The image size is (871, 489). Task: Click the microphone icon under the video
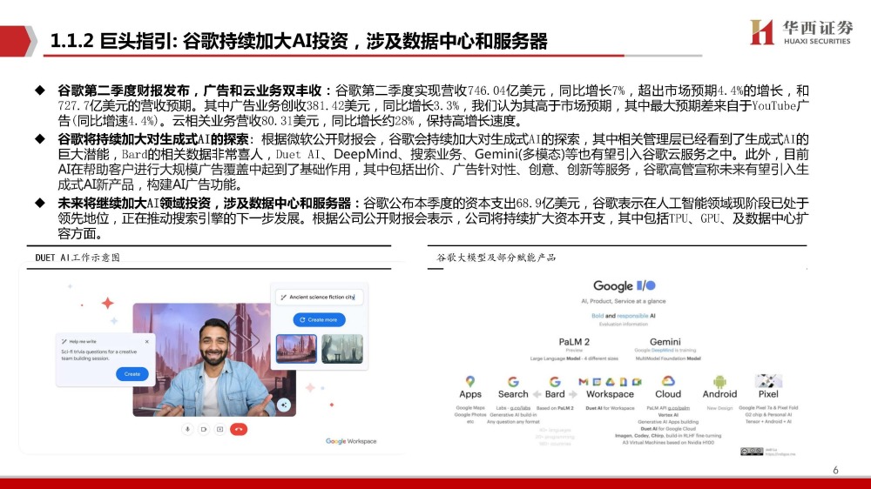click(x=188, y=429)
